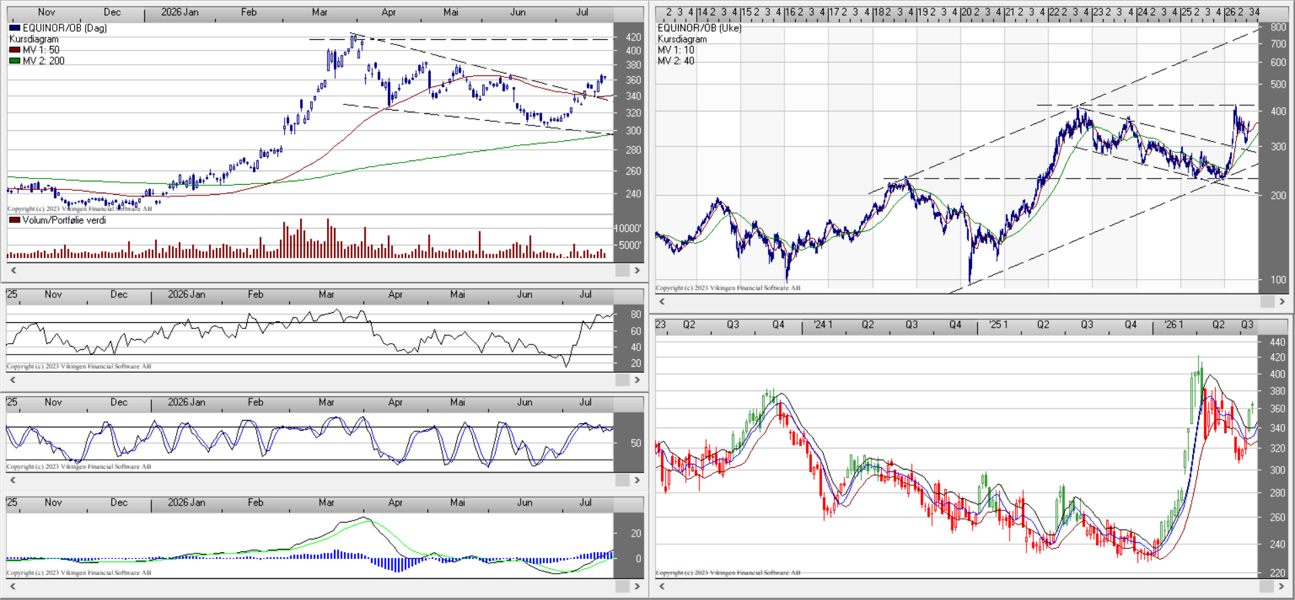Viewport: 1295px width, 600px height.
Task: Click the '26 1 marker on candlestick timeline
Action: coord(1174,325)
